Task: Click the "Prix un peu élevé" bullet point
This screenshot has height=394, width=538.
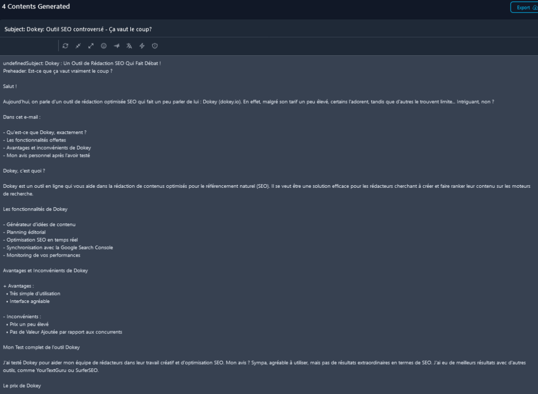Action: tap(29, 325)
